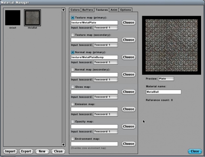
Task: Enable the Emission map checkbox
Action: click(73, 104)
